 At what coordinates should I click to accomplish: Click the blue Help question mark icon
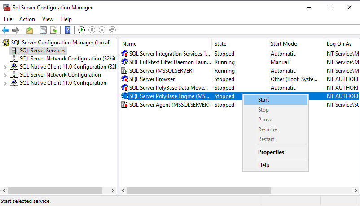(x=67, y=30)
